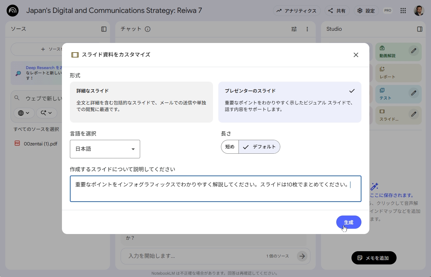This screenshot has height=277, width=431.
Task: Choose デフォルト length option
Action: pos(259,147)
